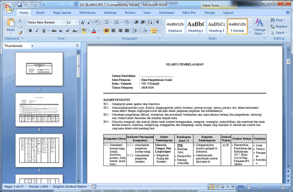Image resolution: width=293 pixels, height=192 pixels.
Task: Toggle Draft view in status bar
Action: (x=233, y=187)
